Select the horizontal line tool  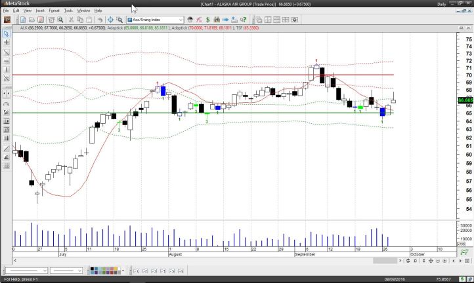point(6,61)
